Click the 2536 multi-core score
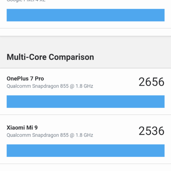 pos(151,131)
